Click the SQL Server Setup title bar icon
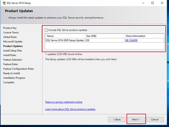 3,3
